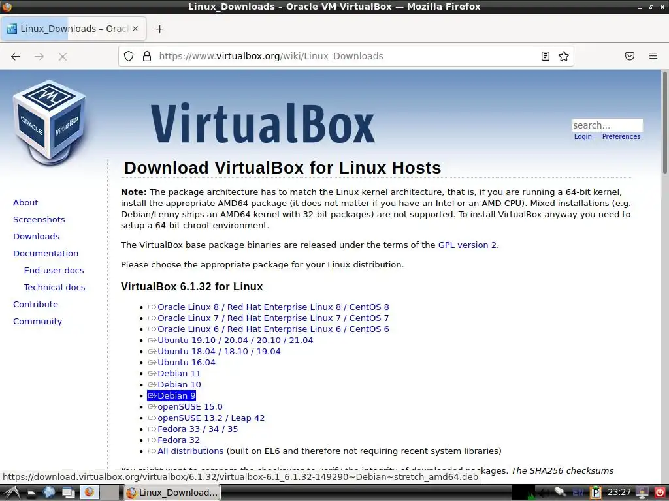
Task: Open the All distributions link
Action: [186, 451]
